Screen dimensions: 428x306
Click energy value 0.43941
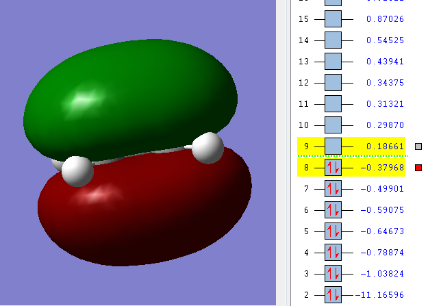(385, 62)
